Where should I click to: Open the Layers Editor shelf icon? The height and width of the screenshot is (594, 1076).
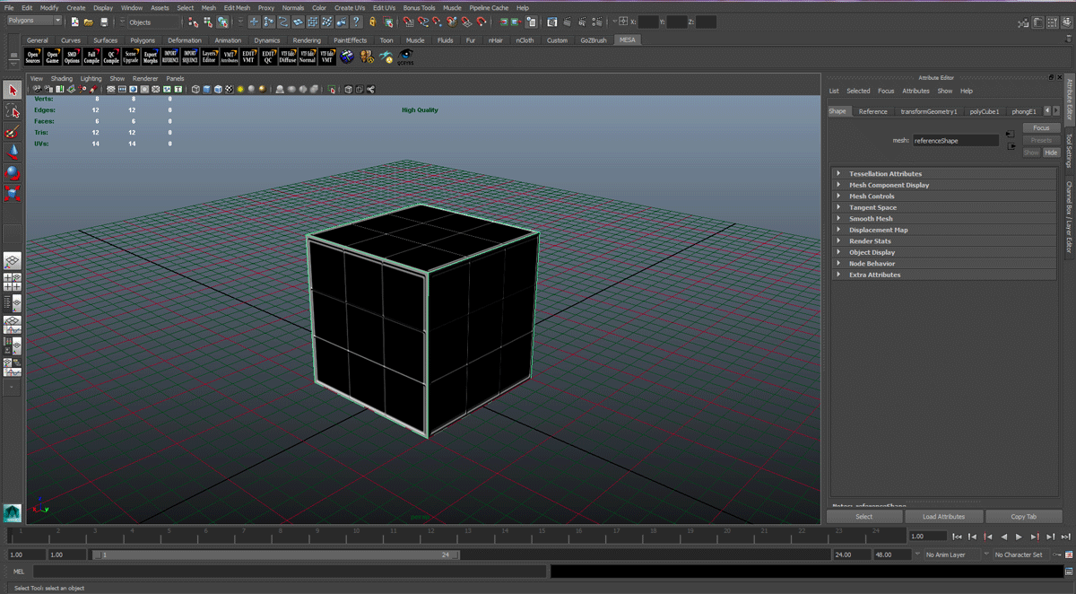pos(209,57)
